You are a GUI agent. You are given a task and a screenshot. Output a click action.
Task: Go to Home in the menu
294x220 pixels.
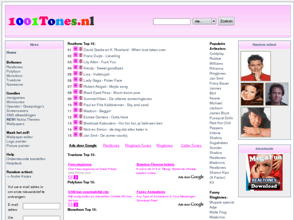click(x=11, y=52)
